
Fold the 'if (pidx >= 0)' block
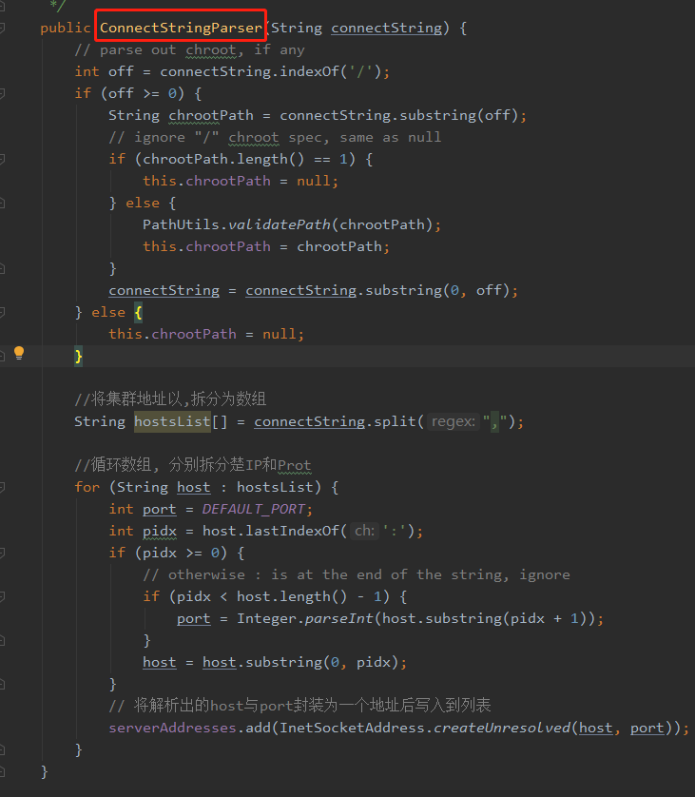2,553
